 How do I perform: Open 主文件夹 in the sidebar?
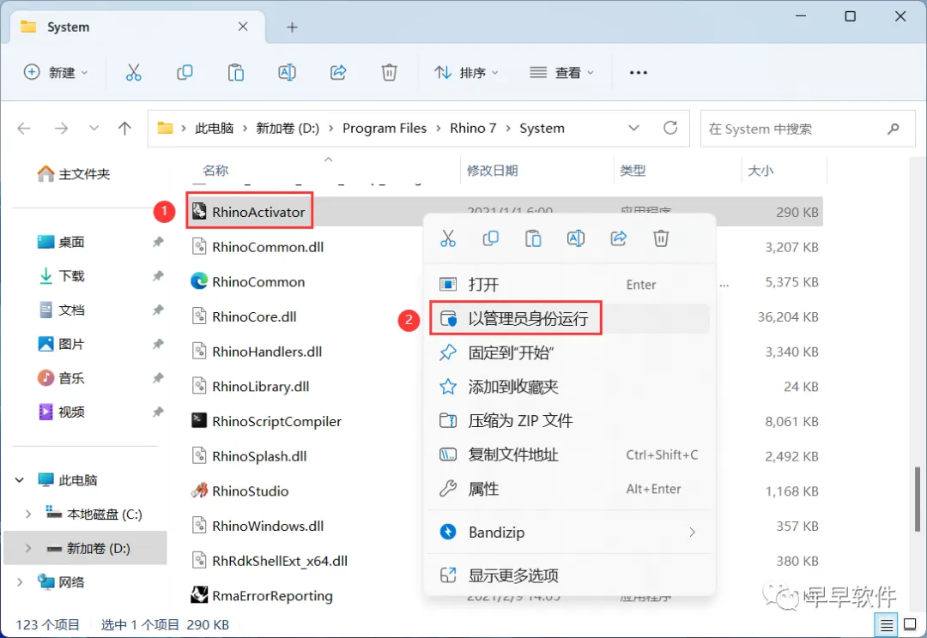[74, 174]
